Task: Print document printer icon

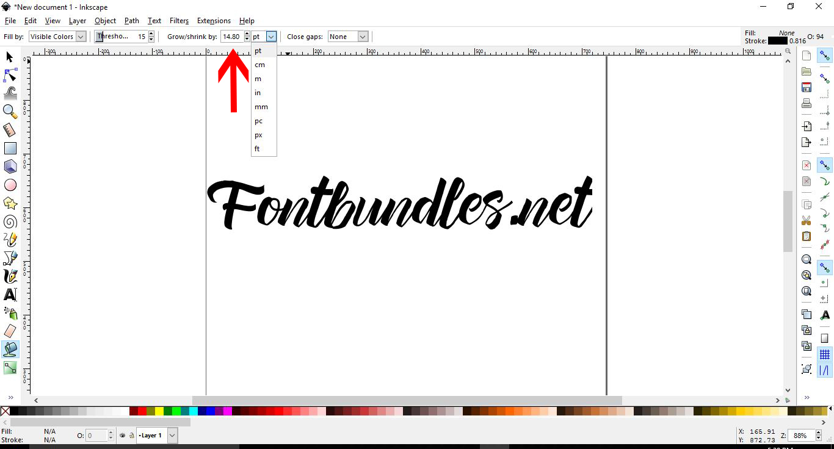Action: point(807,103)
